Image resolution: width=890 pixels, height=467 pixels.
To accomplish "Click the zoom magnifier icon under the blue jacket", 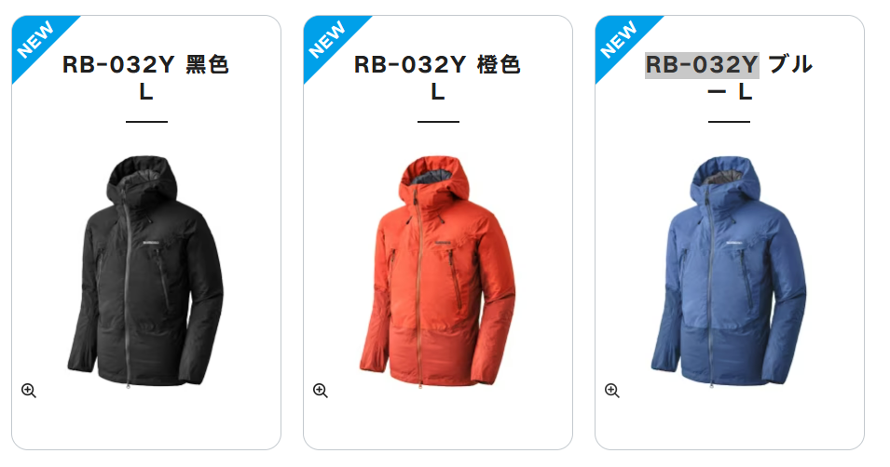I will 612,391.
